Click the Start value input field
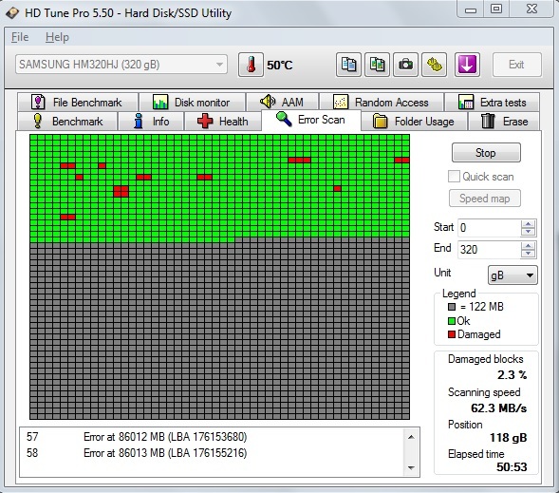Viewport: 559px width, 493px height. (x=489, y=228)
